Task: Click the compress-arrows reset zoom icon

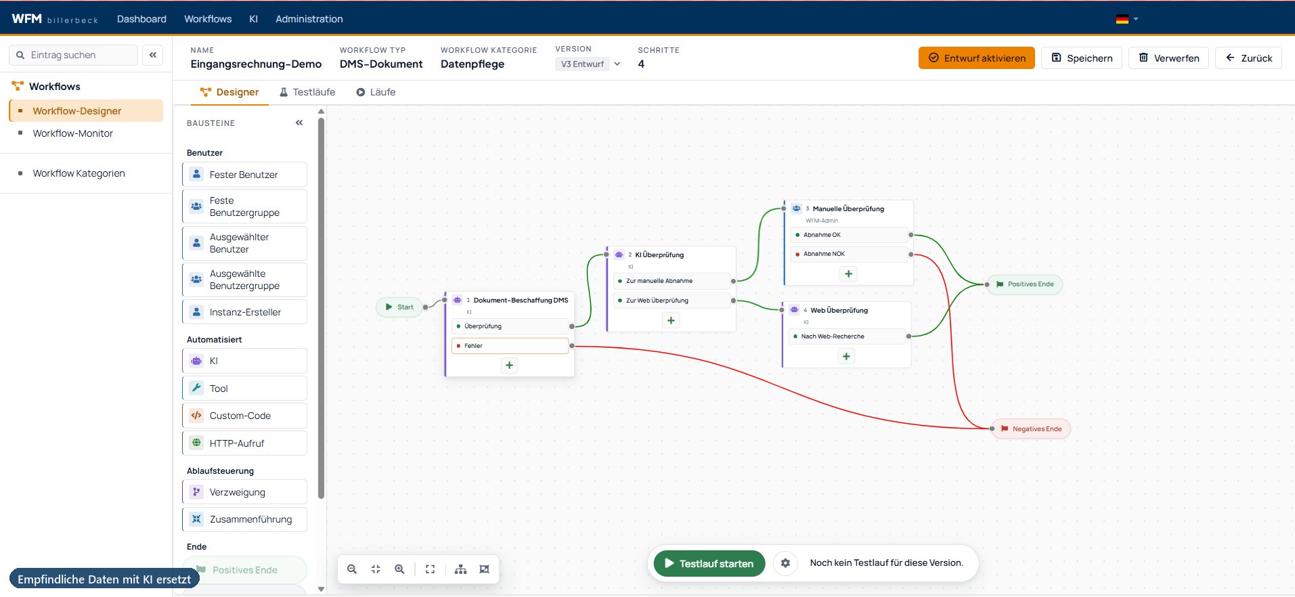Action: coord(376,569)
